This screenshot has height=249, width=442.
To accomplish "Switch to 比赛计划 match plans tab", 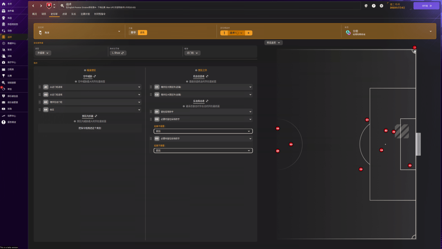I will (85, 14).
